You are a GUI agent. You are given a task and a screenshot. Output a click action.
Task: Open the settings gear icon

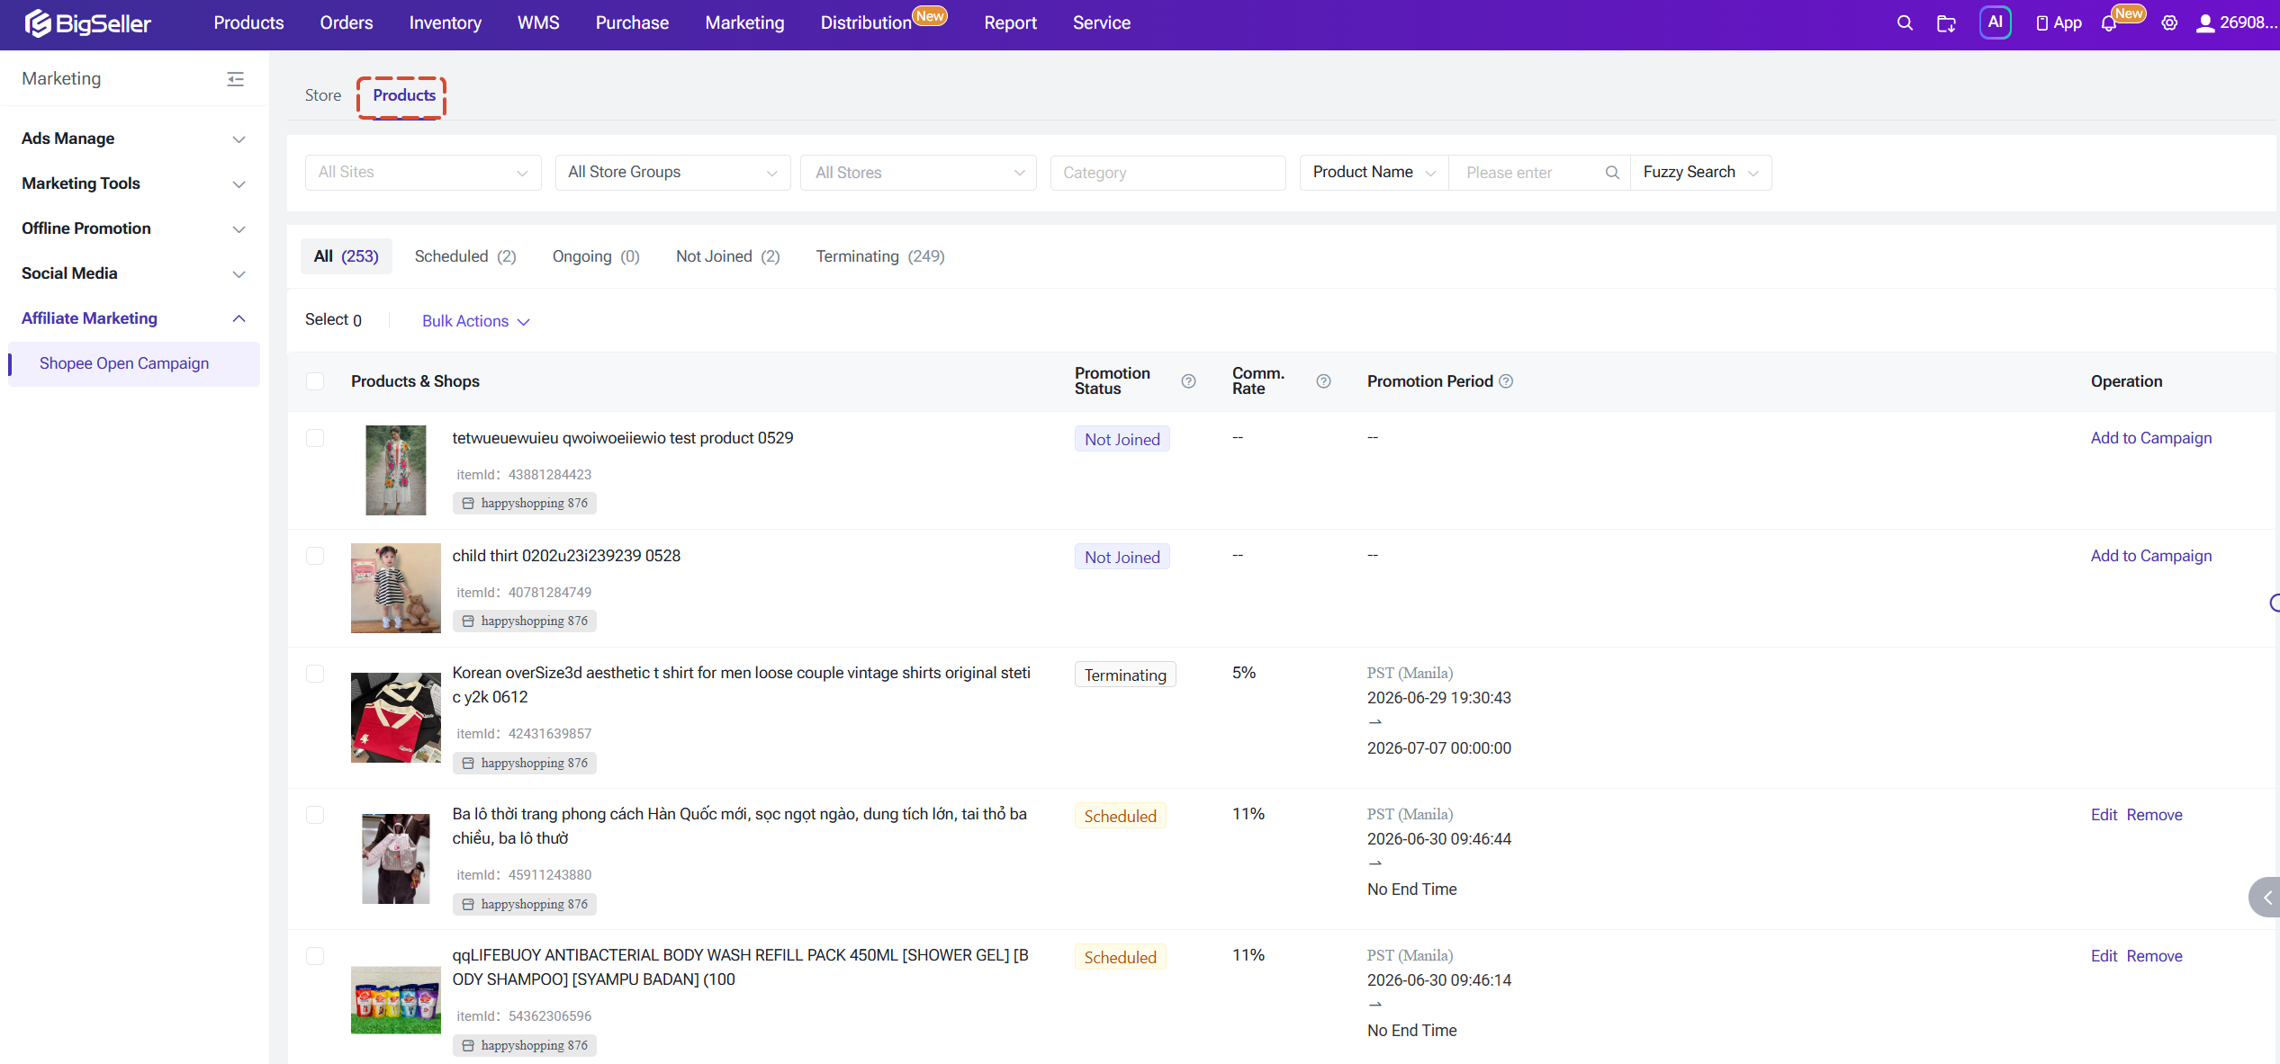pyautogui.click(x=2169, y=23)
